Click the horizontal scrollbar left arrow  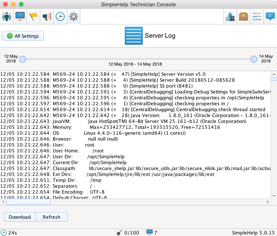[x=3, y=202]
